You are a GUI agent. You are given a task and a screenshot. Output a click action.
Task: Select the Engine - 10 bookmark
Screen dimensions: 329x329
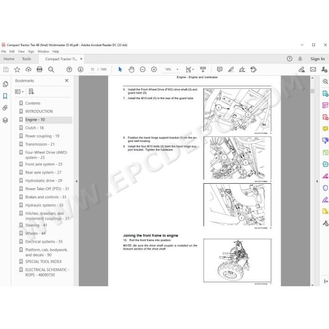pos(35,119)
